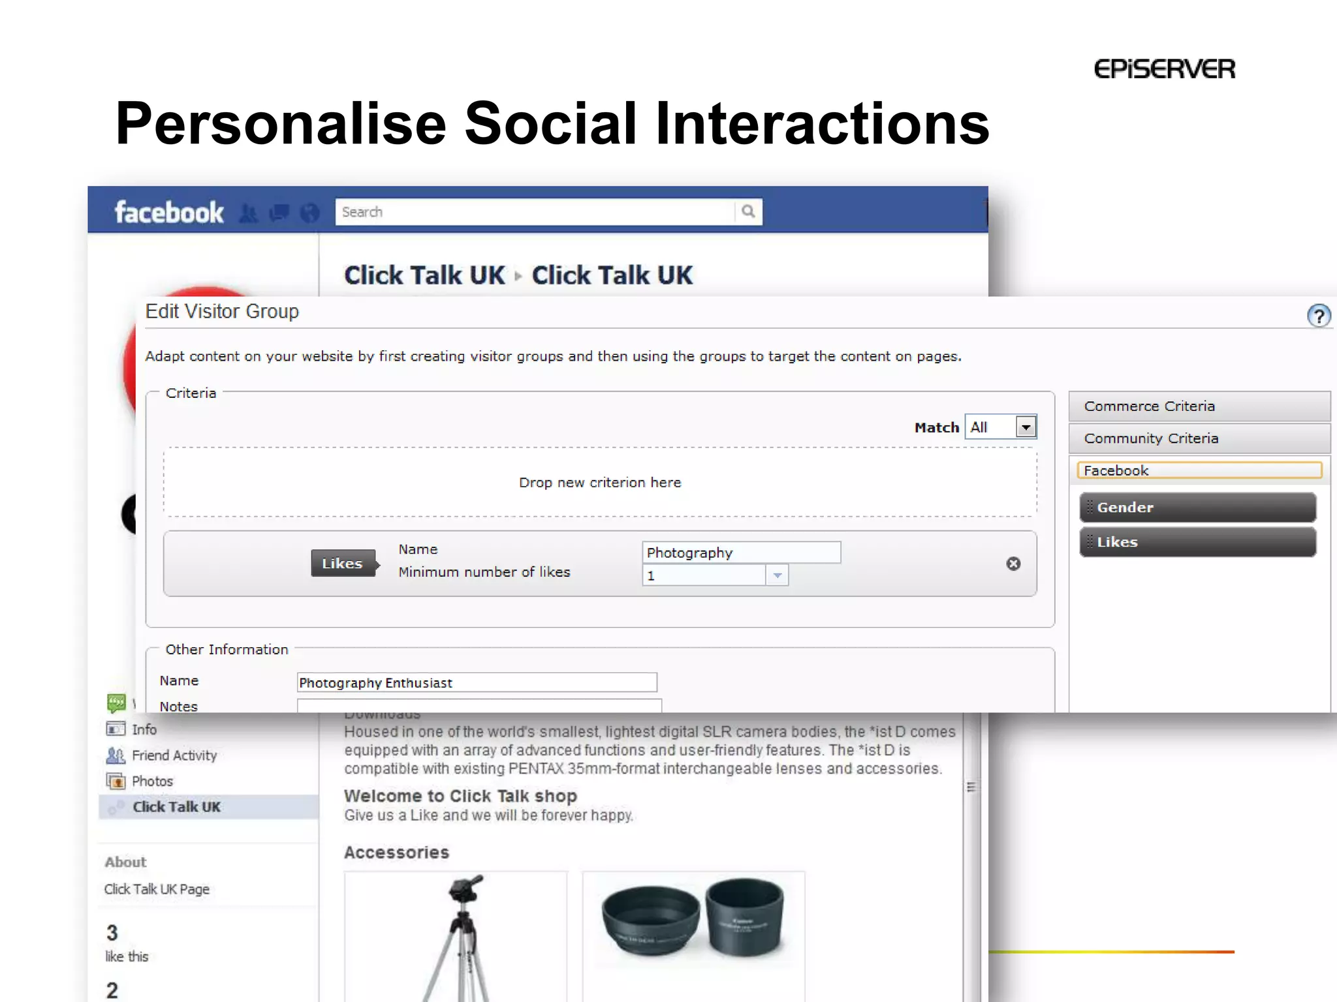
Task: Open Facebook messages icon
Action: 279,213
